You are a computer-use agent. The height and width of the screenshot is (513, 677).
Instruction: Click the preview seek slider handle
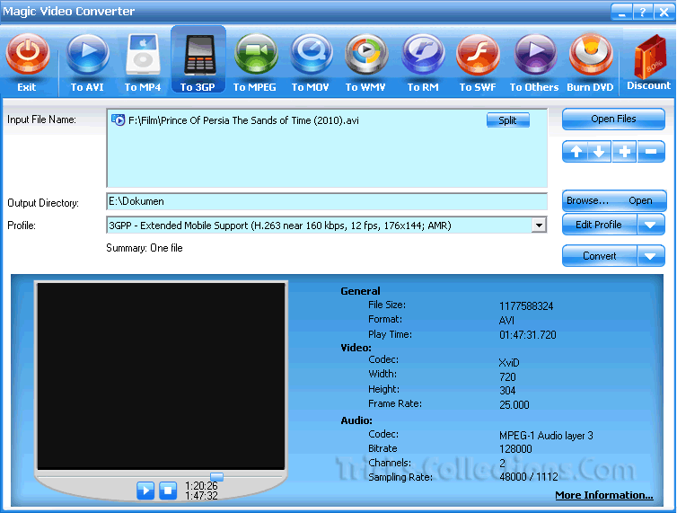point(216,477)
